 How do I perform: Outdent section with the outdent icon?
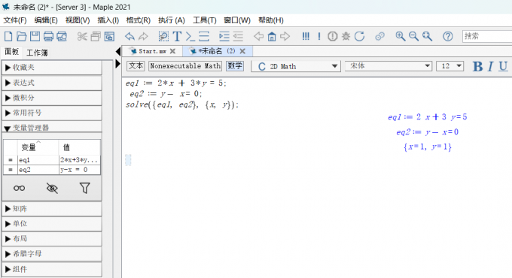click(238, 36)
